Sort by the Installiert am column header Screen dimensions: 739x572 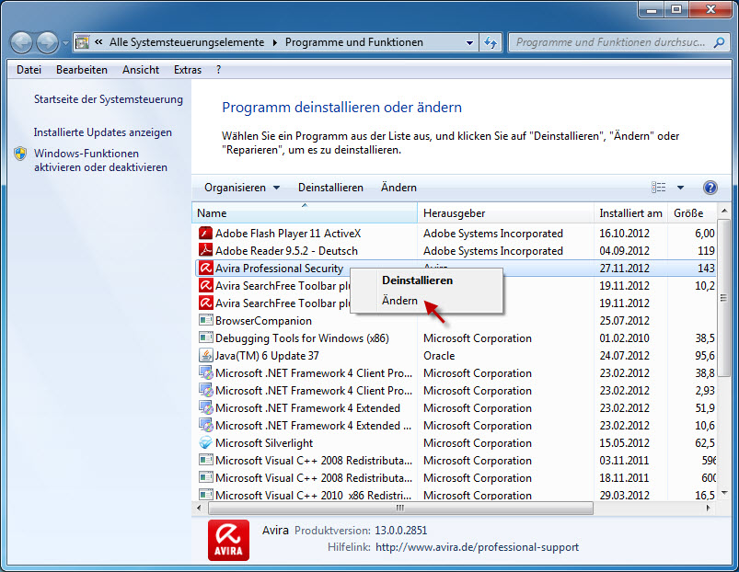click(630, 212)
